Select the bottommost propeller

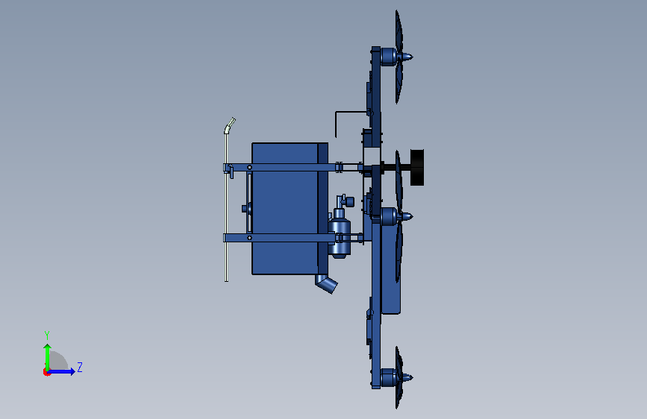[399, 377]
